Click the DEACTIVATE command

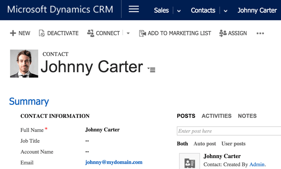point(63,33)
